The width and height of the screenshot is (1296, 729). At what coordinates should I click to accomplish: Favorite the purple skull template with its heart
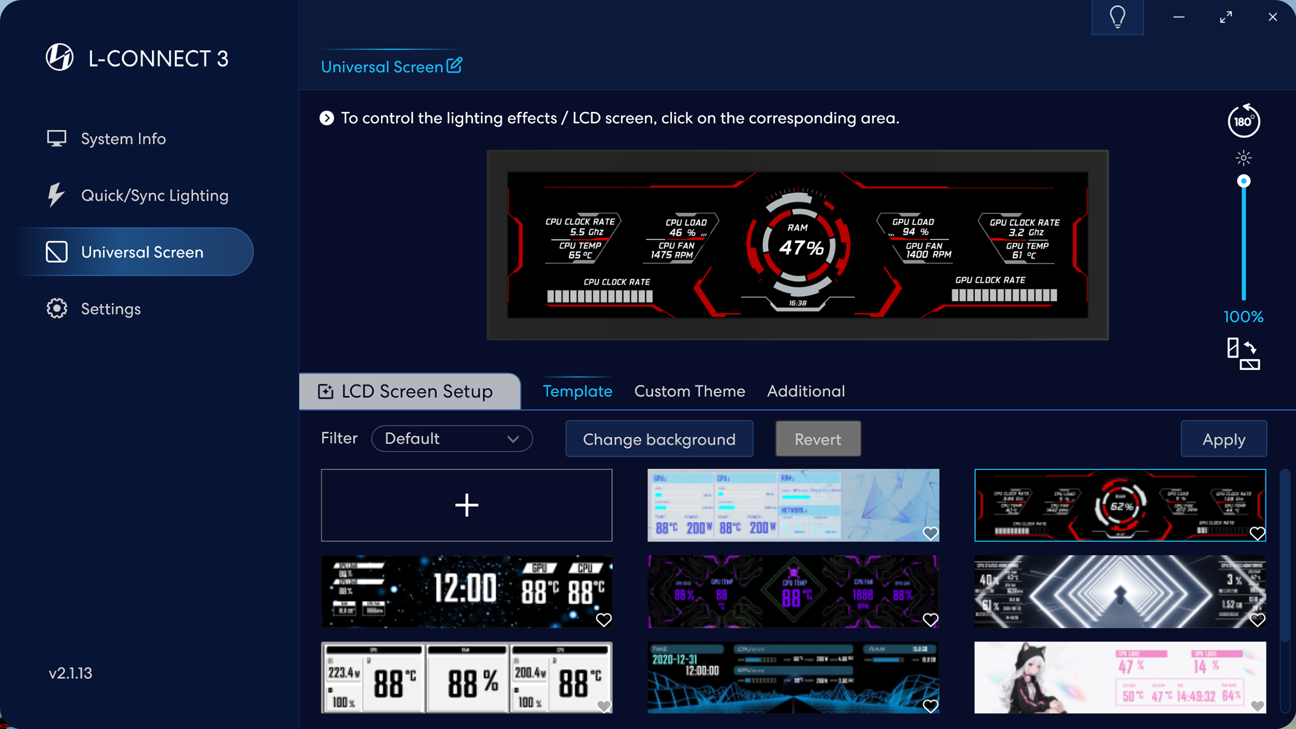tap(930, 619)
